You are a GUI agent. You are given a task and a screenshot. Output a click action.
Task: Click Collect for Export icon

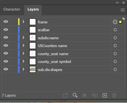click(65, 95)
